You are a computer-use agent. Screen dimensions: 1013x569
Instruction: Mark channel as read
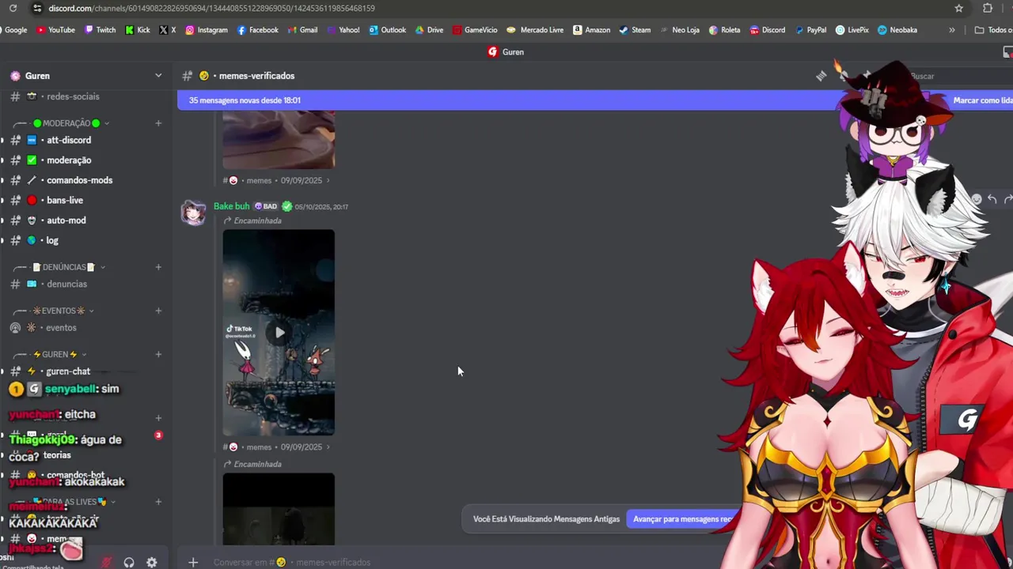[x=982, y=100]
